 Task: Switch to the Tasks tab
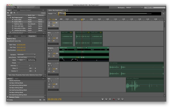click(x=9, y=36)
